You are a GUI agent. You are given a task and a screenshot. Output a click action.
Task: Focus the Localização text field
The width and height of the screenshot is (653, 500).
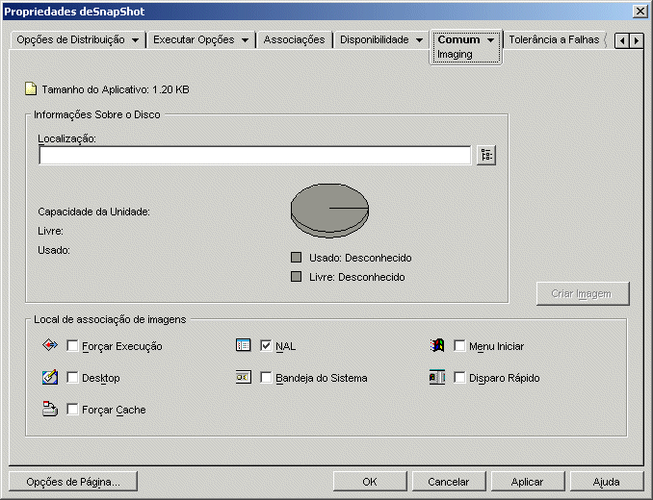coord(255,156)
